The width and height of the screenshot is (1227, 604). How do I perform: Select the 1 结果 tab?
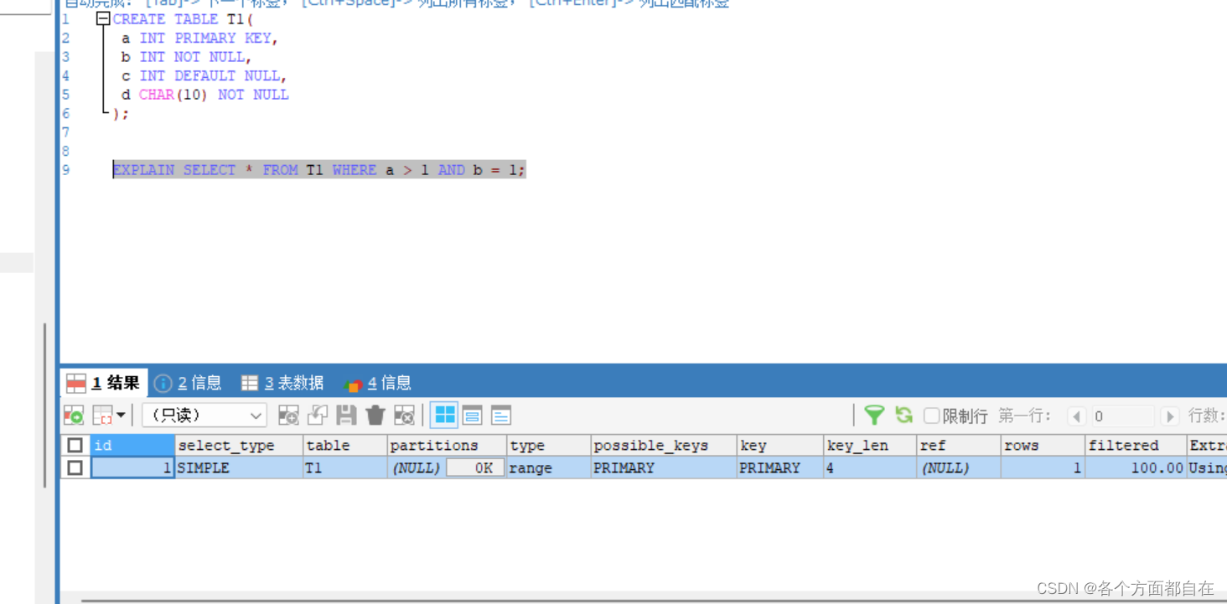point(104,383)
